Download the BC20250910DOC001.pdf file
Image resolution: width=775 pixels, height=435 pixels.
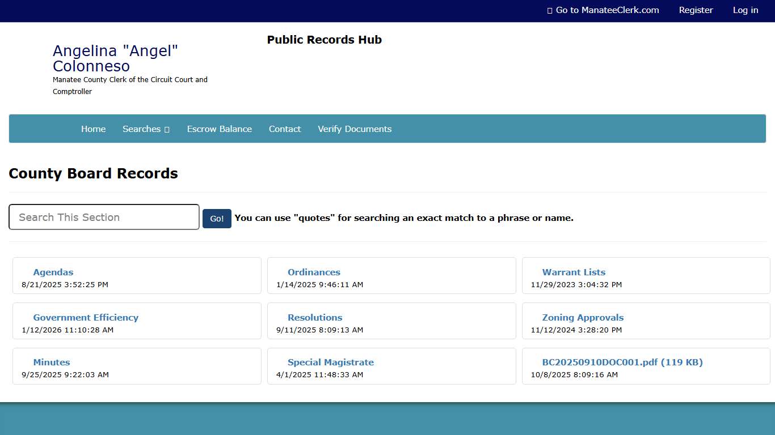pyautogui.click(x=622, y=362)
